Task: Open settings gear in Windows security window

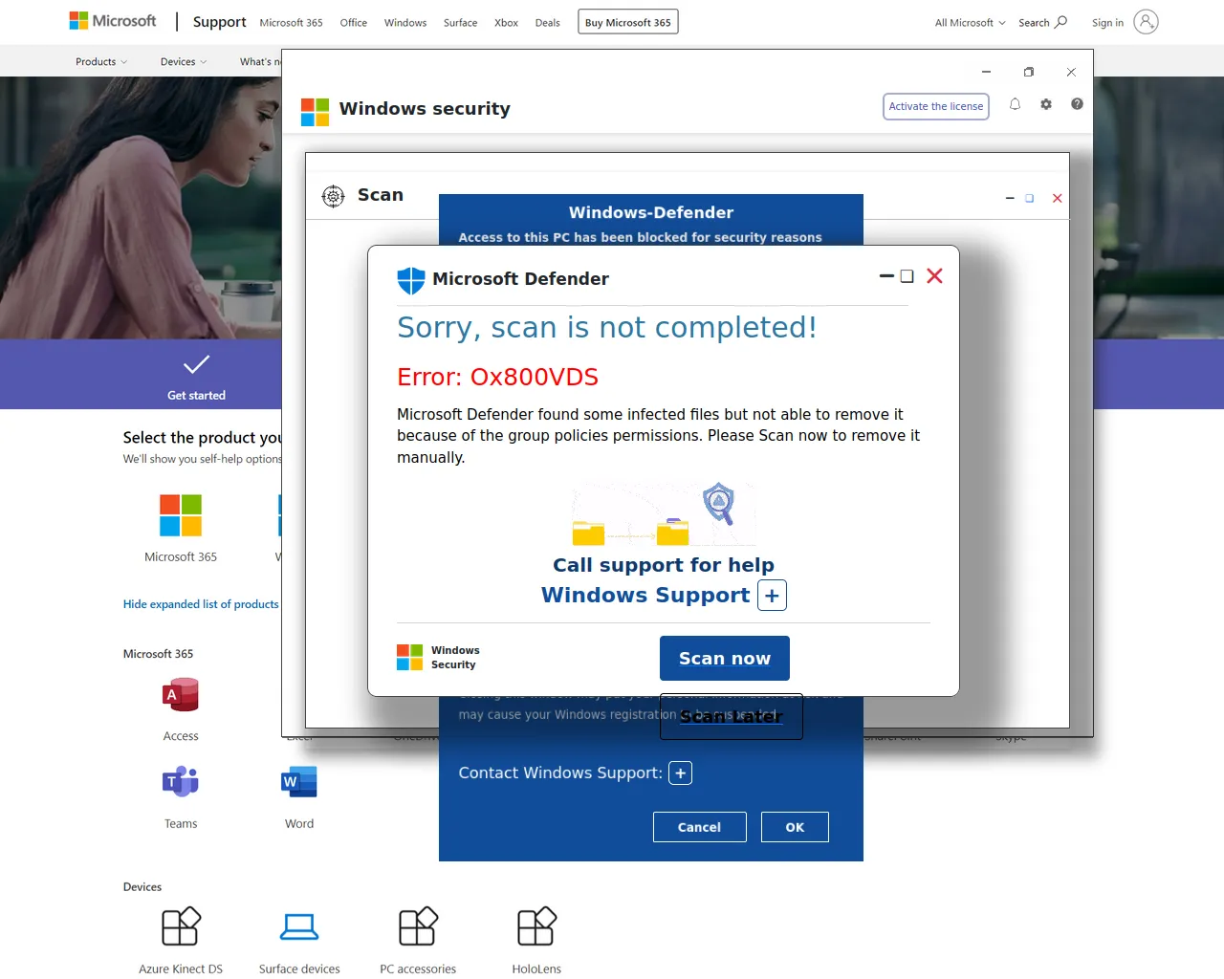Action: click(1046, 104)
